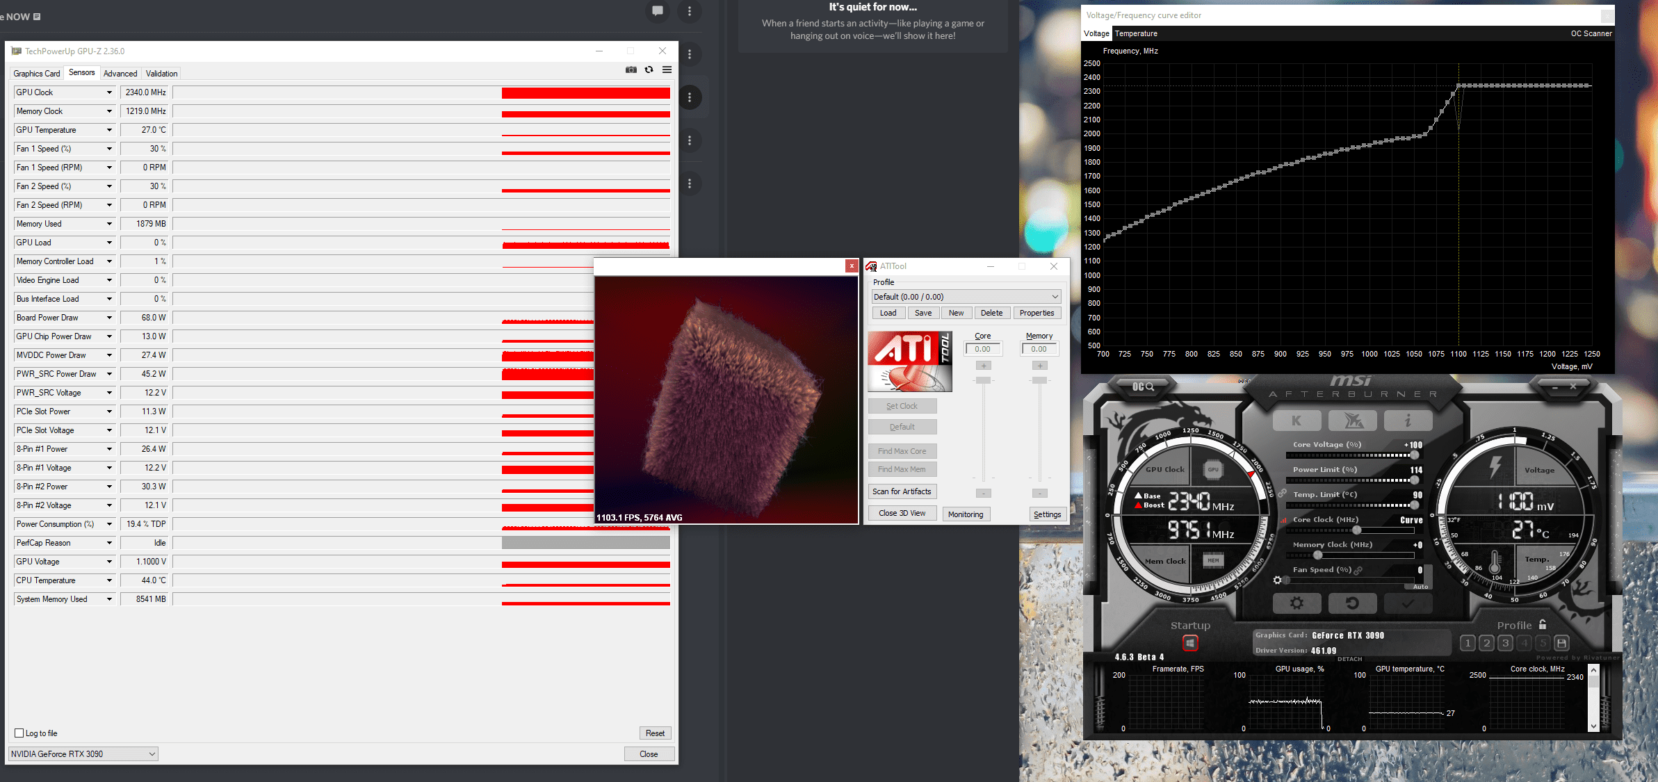Image resolution: width=1658 pixels, height=782 pixels.
Task: Reset Afterburner settings with the circular arrow button
Action: (1352, 603)
